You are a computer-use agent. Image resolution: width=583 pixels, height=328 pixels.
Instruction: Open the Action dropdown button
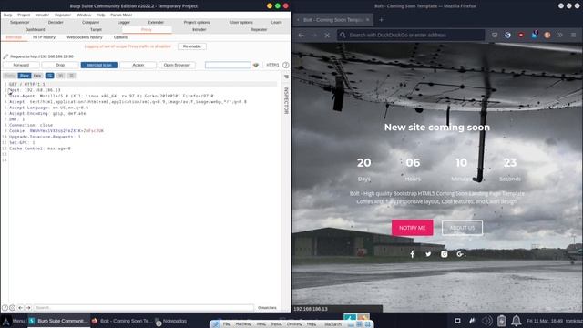coord(138,65)
